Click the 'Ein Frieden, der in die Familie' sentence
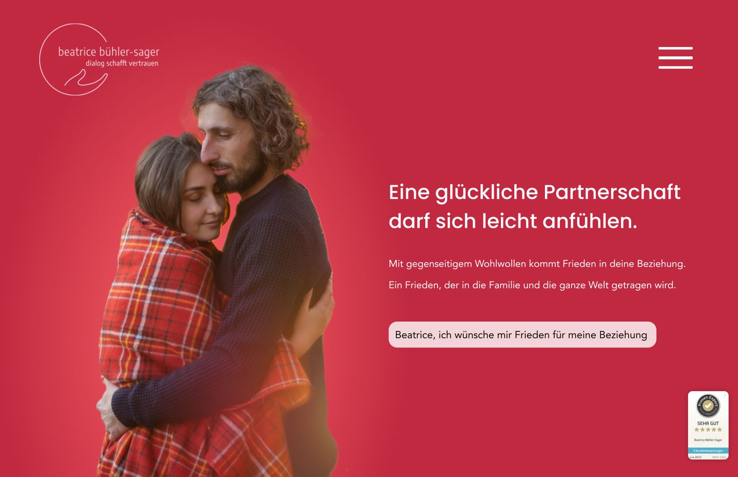 (x=532, y=285)
